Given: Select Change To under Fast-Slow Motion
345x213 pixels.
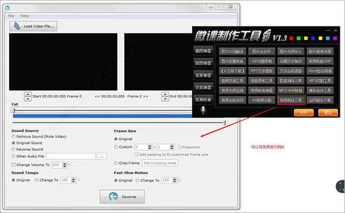Looking at the screenshot, I should click(x=137, y=180).
